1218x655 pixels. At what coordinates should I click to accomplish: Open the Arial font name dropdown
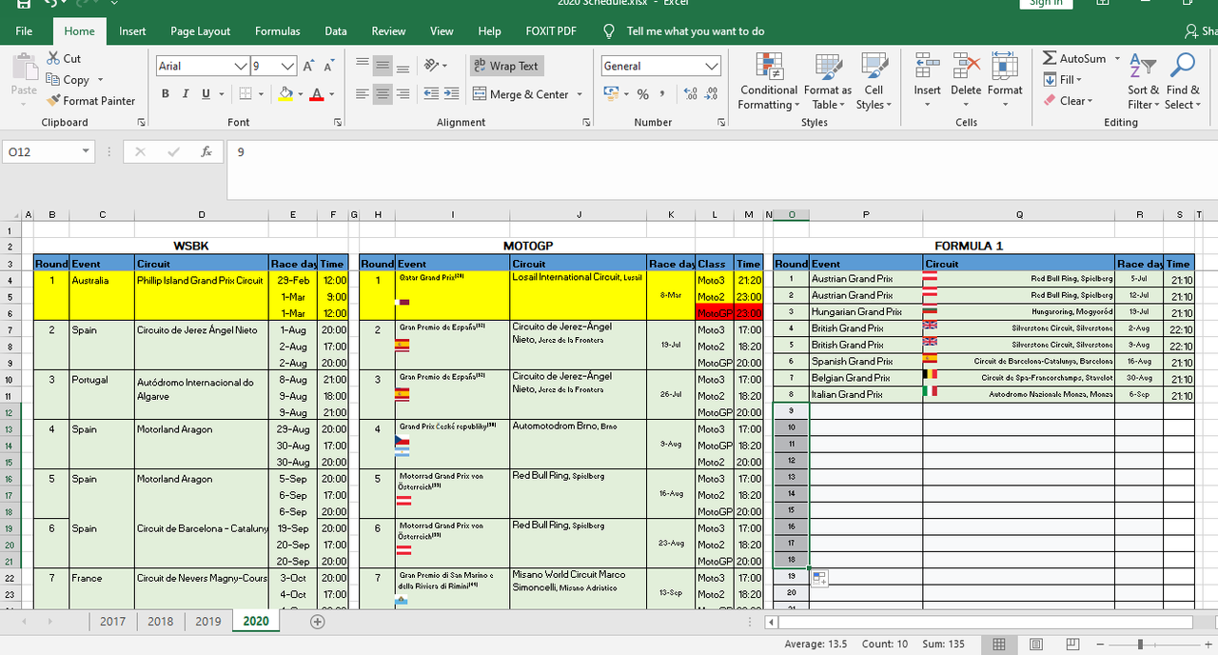[241, 66]
